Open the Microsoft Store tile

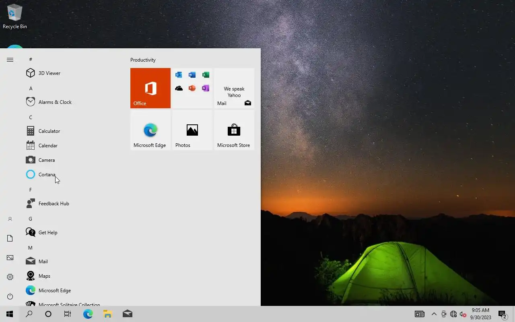pos(234,130)
